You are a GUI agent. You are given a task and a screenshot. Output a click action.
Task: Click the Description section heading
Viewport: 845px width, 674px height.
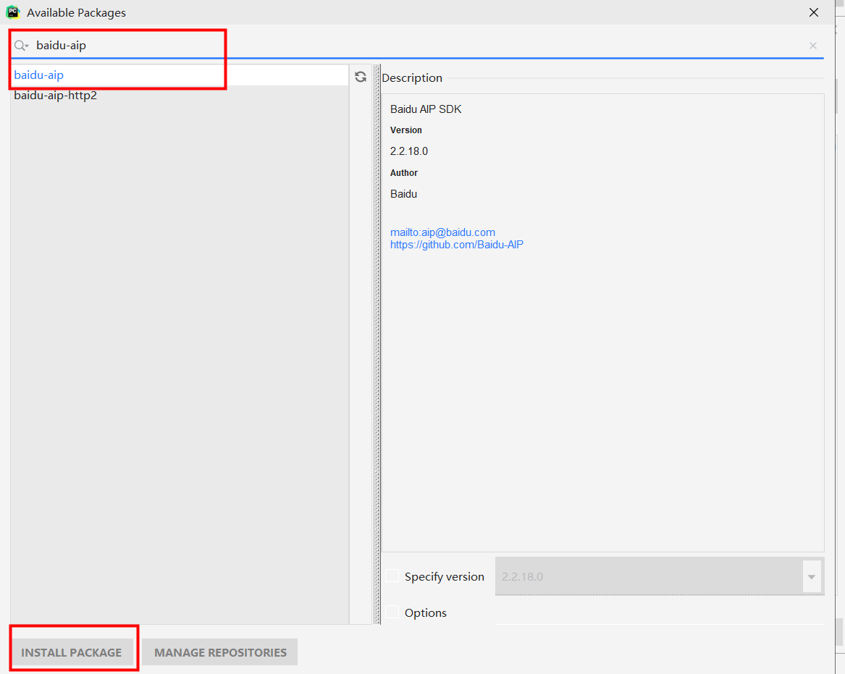pyautogui.click(x=412, y=78)
